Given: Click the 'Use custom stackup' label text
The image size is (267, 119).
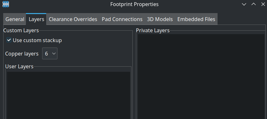Looking at the screenshot, I should click(x=37, y=40).
